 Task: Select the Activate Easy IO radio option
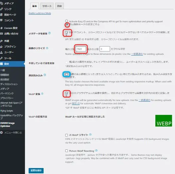coord(67,21)
